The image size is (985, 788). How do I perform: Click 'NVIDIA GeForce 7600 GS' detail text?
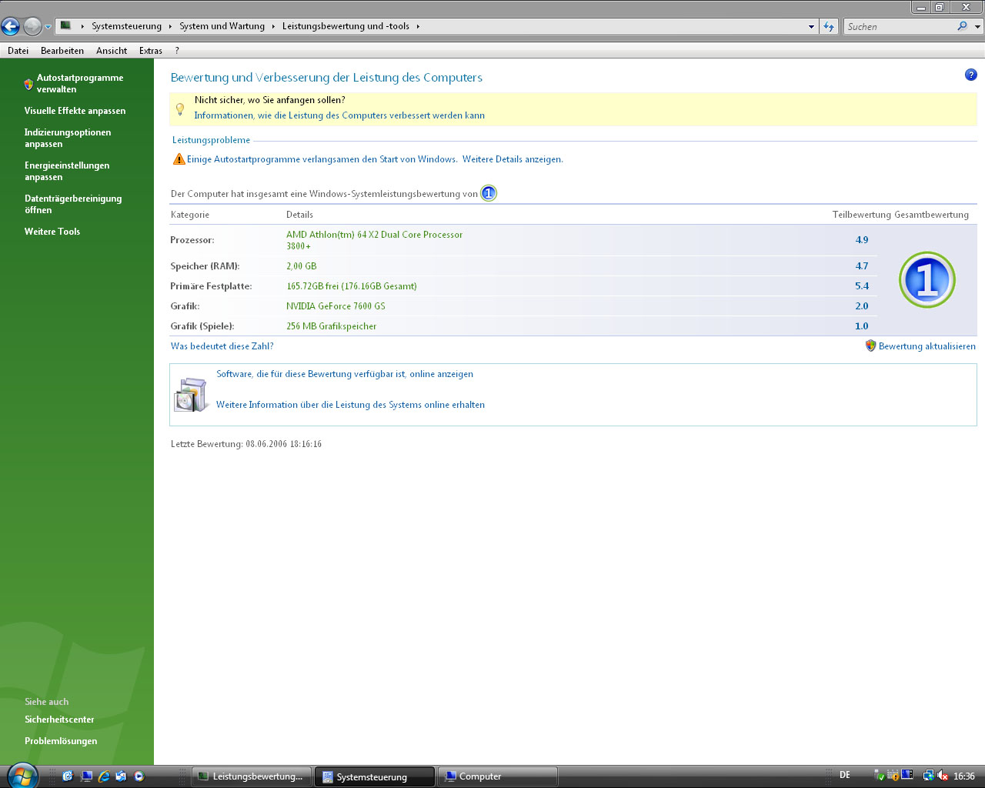[336, 306]
